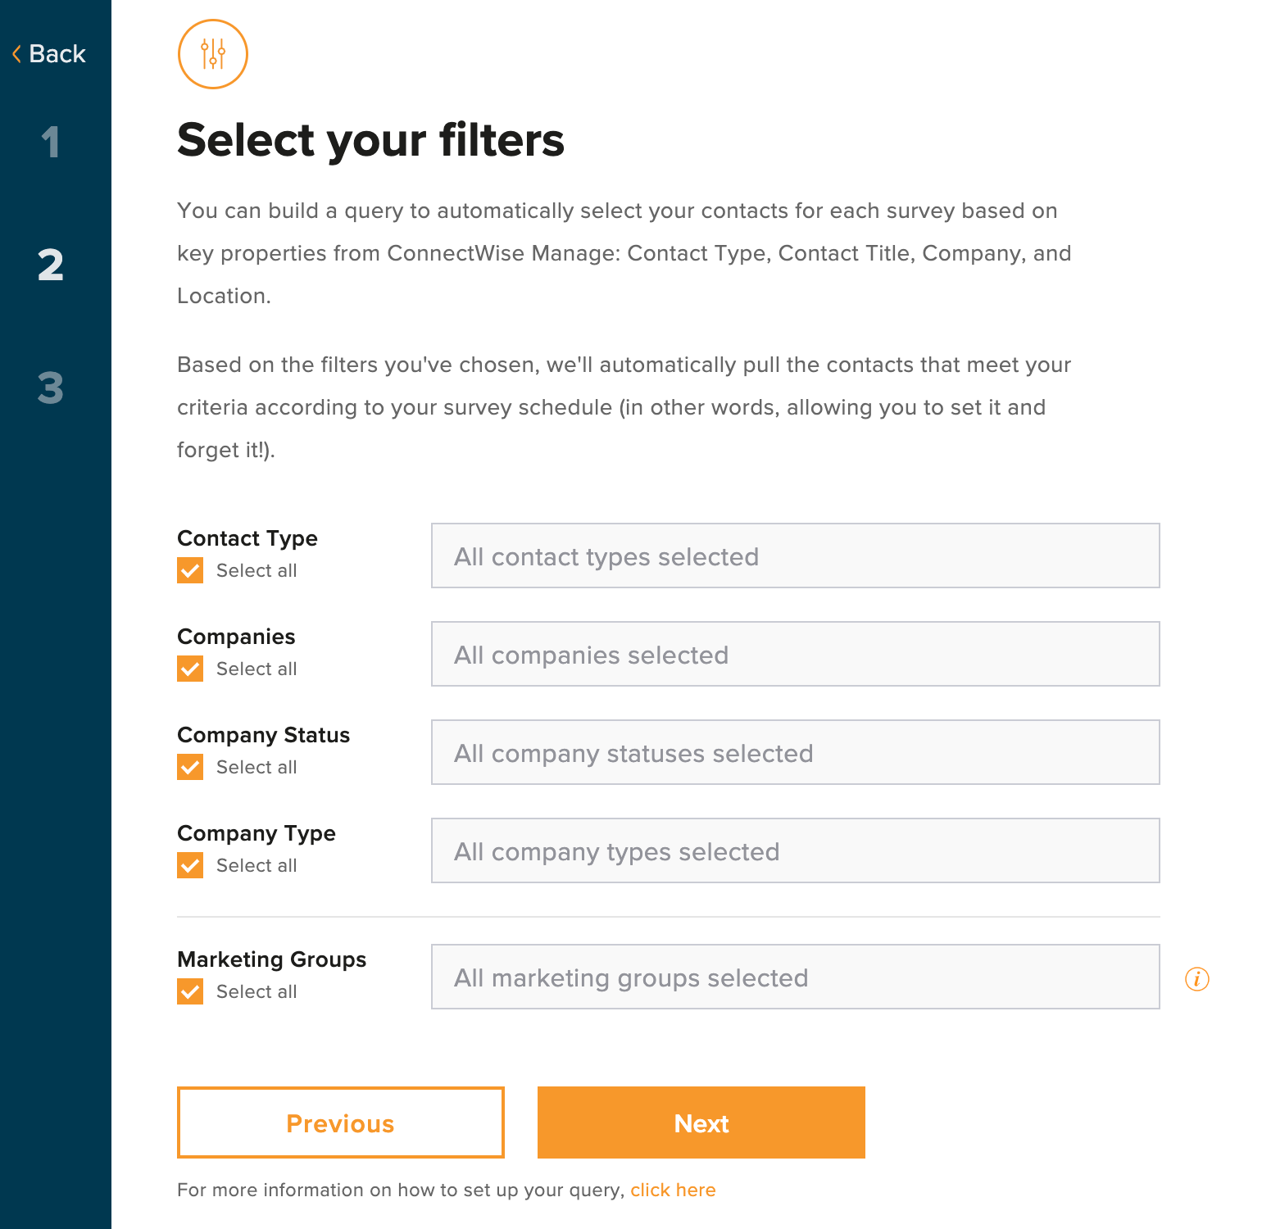Uncheck Select all for Contact Type
This screenshot has height=1229, width=1262.
[x=190, y=570]
